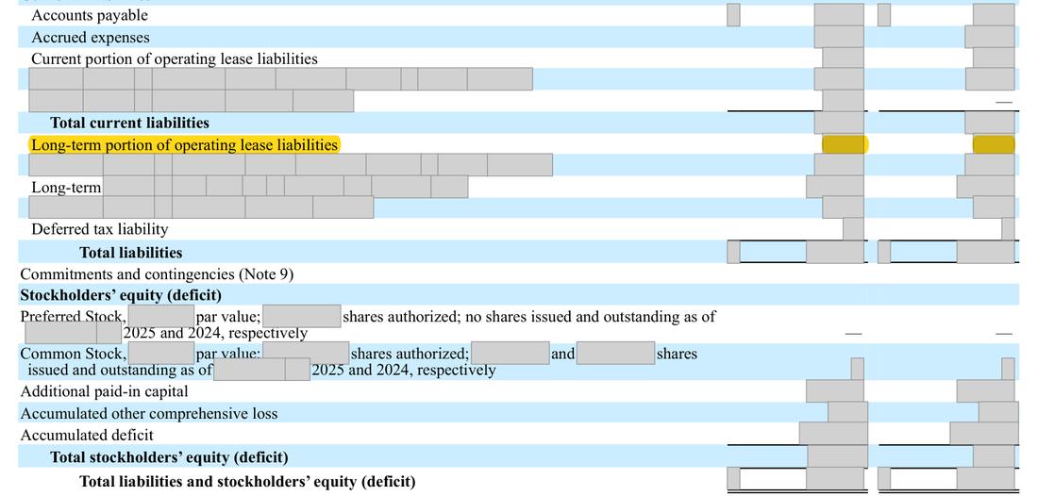This screenshot has width=1038, height=496.
Task: Click 'Total stockholders' equity (deficit)' label
Action: [170, 457]
